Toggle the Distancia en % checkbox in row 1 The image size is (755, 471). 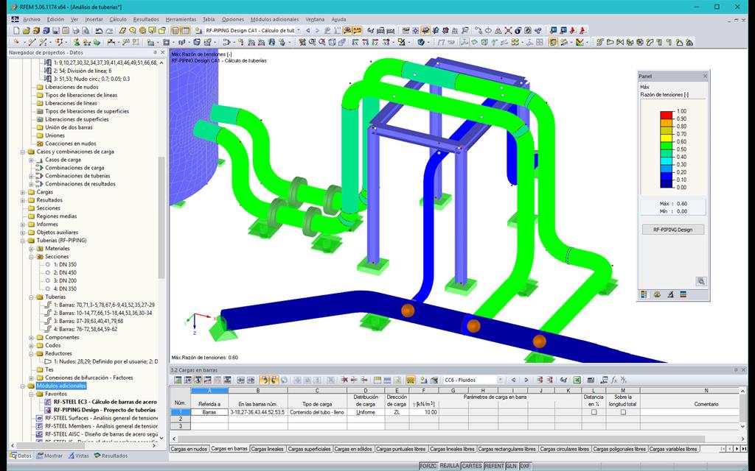tap(594, 412)
